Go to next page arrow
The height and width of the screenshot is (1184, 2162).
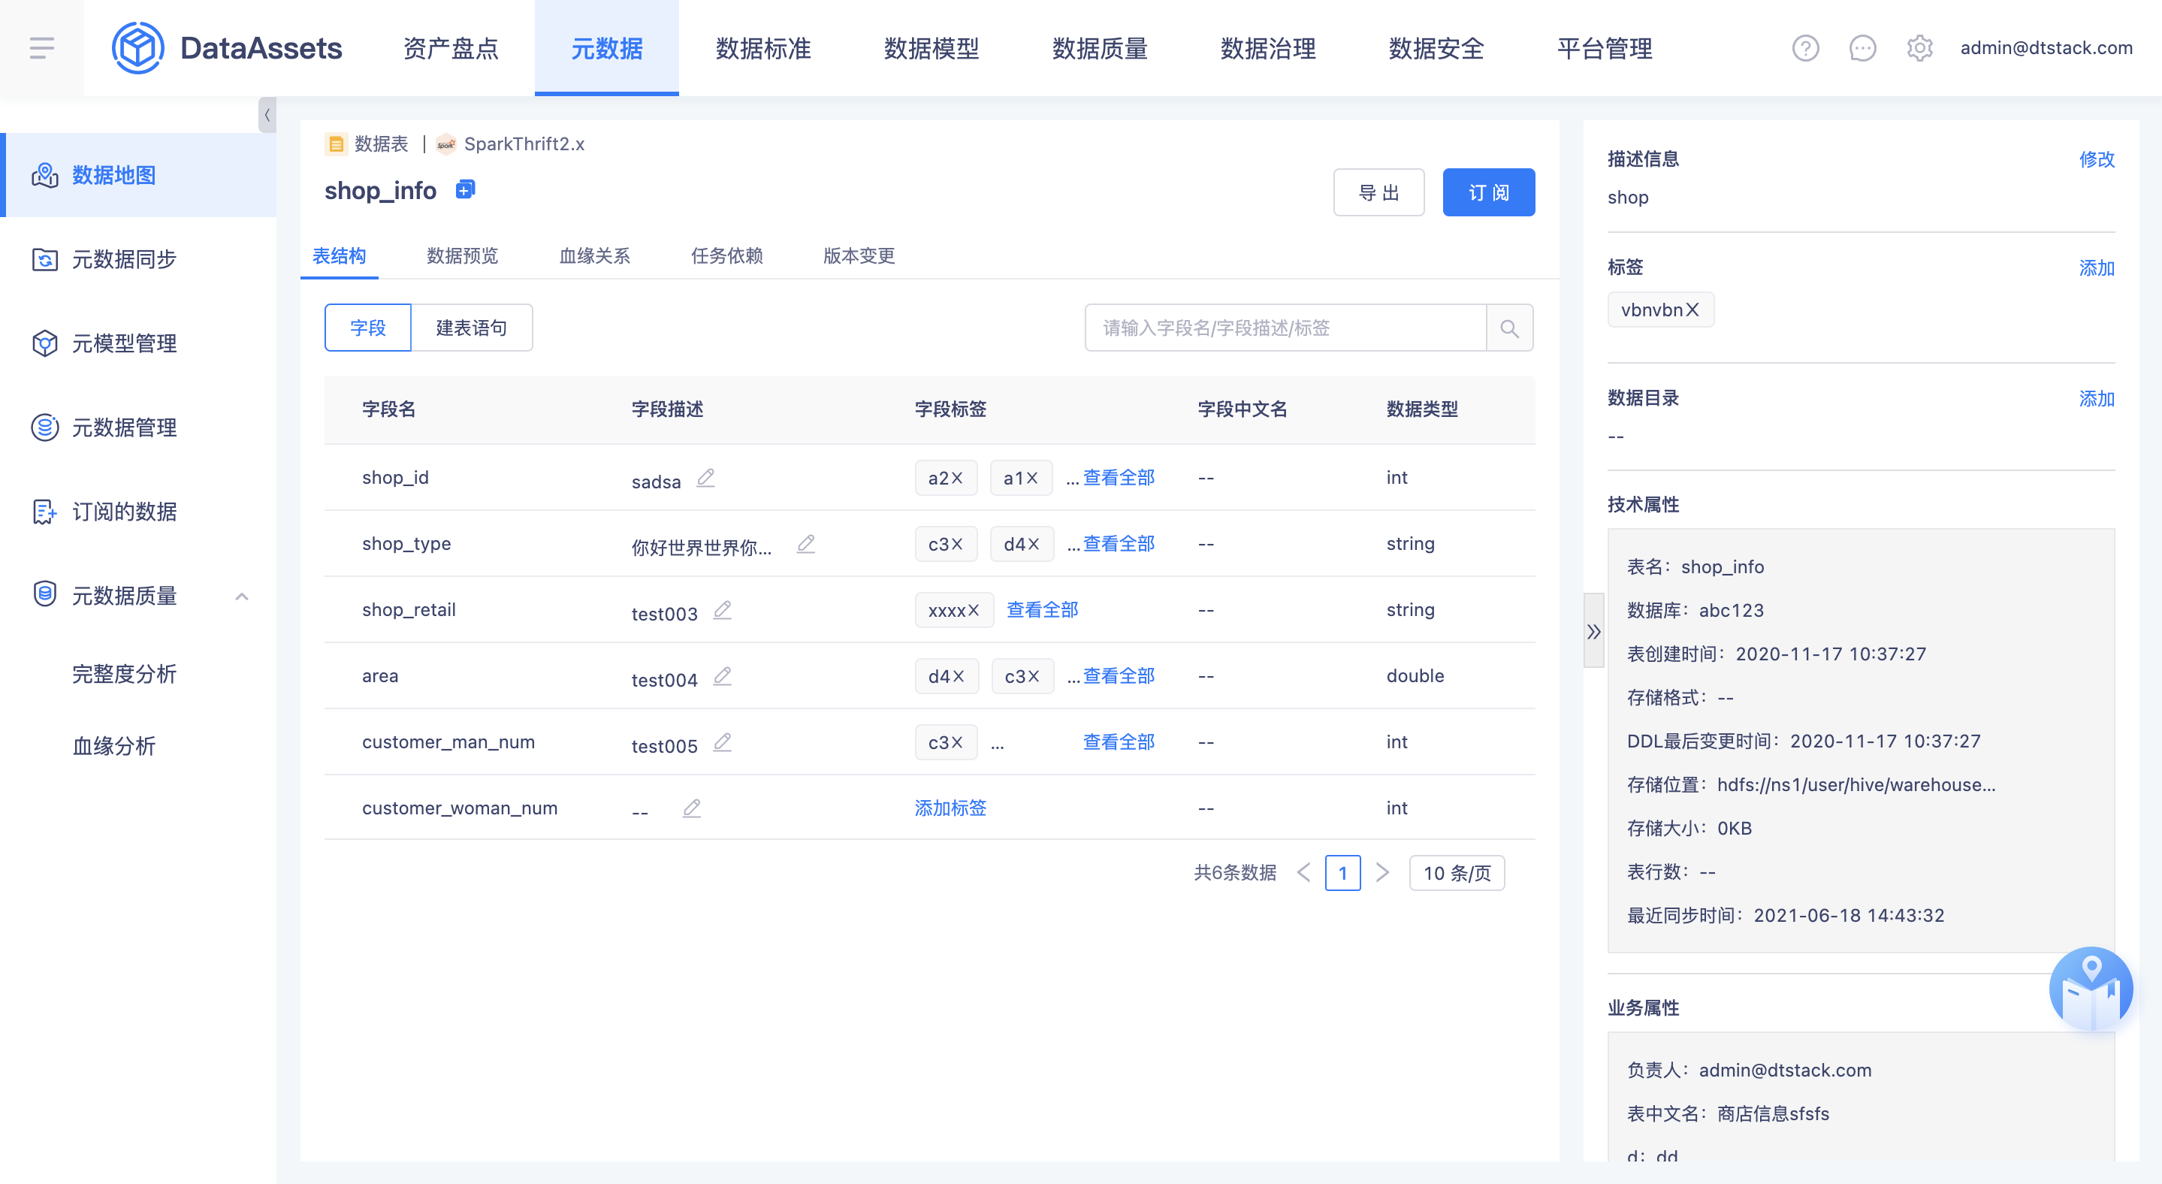tap(1382, 873)
